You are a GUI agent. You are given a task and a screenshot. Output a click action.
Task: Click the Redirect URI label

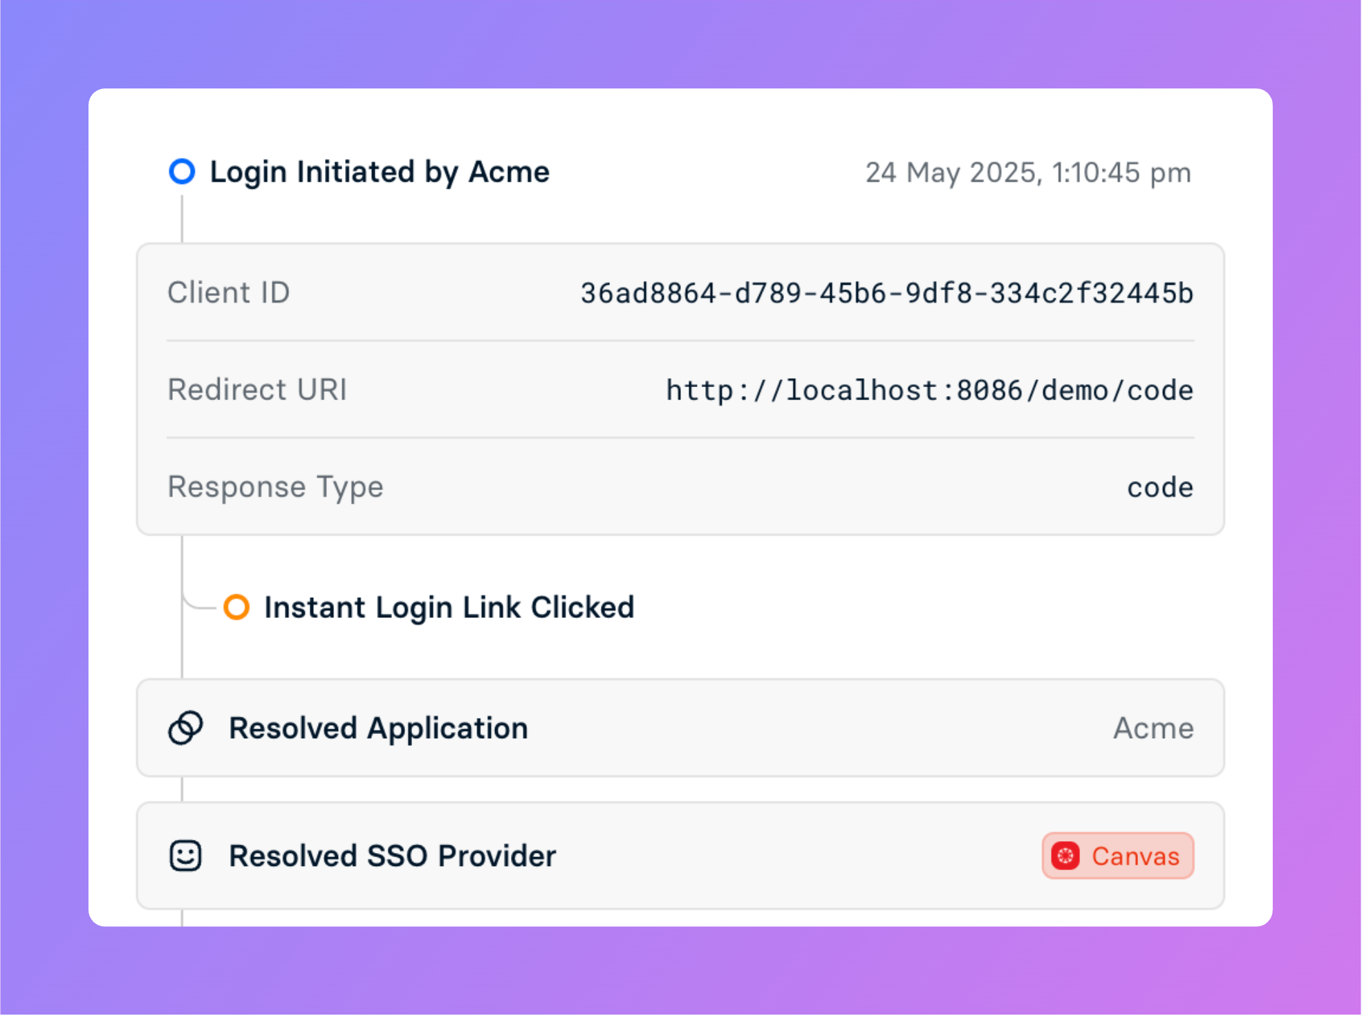pyautogui.click(x=257, y=390)
